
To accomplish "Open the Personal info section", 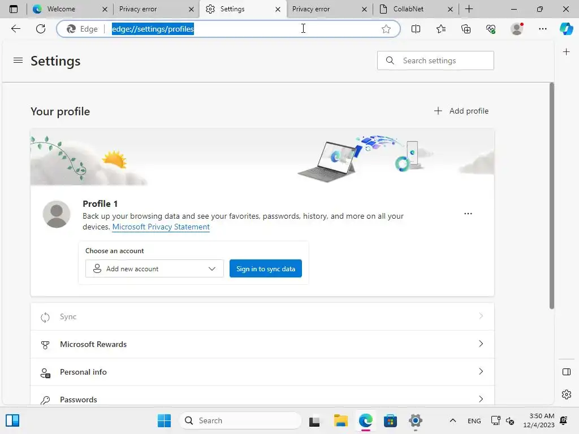I will [x=262, y=372].
